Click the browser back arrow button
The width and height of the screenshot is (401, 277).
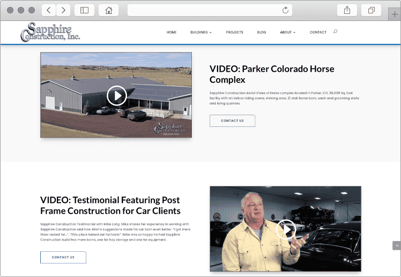(49, 10)
